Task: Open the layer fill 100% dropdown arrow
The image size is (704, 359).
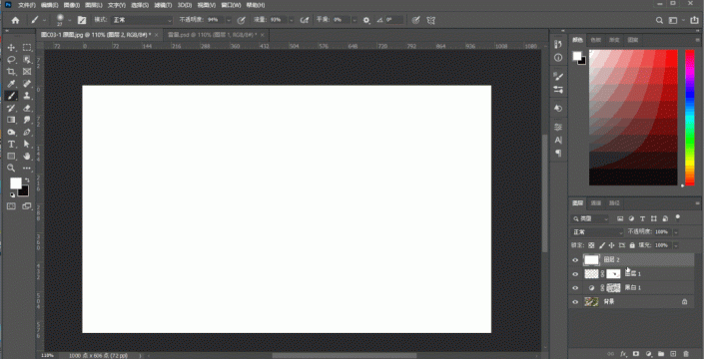Action: (676, 245)
